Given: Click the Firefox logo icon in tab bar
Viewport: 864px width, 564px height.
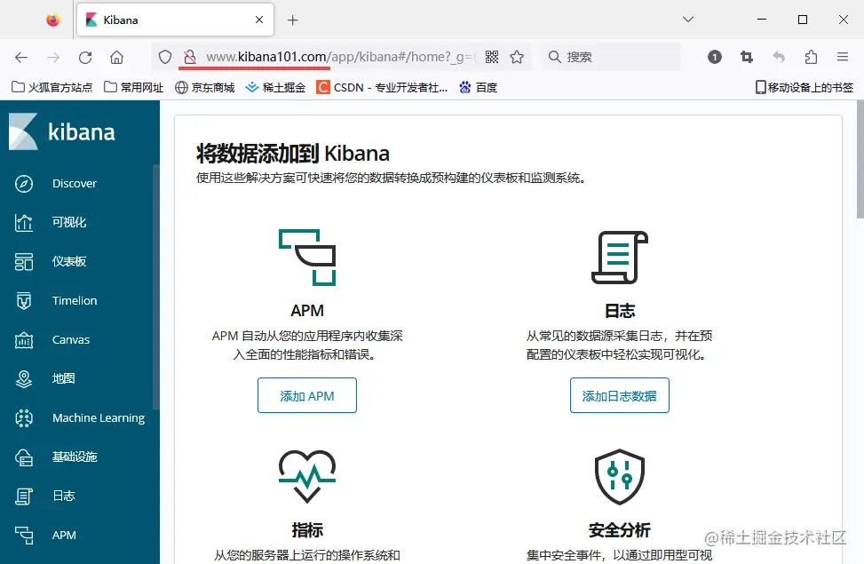Looking at the screenshot, I should pyautogui.click(x=53, y=20).
